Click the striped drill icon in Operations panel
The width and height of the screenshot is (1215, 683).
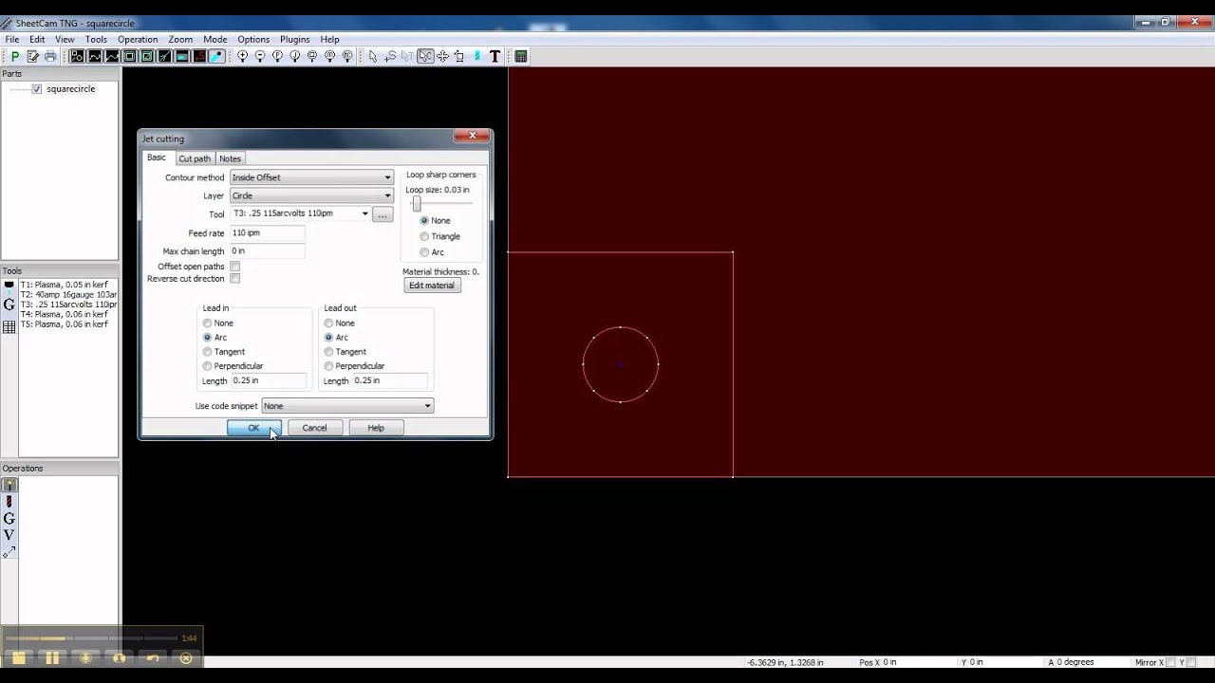(9, 501)
